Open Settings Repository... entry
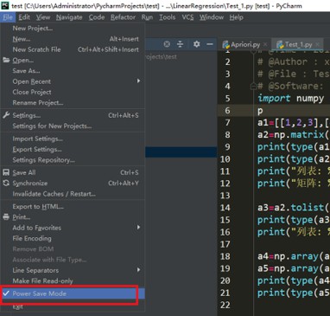330x316 pixels. tap(72, 160)
